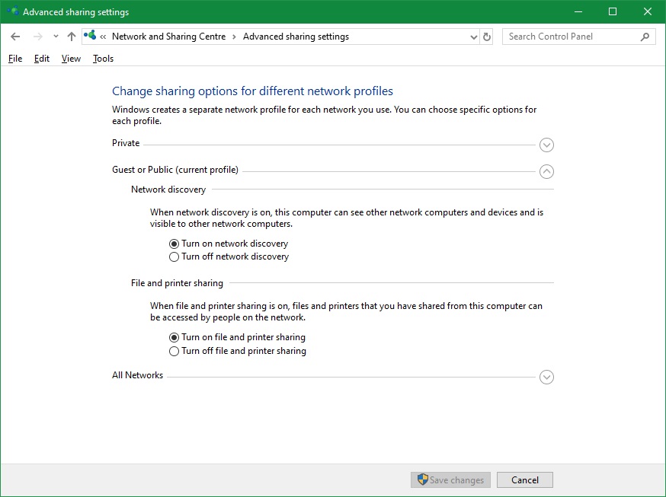Viewport: 666px width, 497px height.
Task: Open the Tools menu
Action: pyautogui.click(x=103, y=59)
